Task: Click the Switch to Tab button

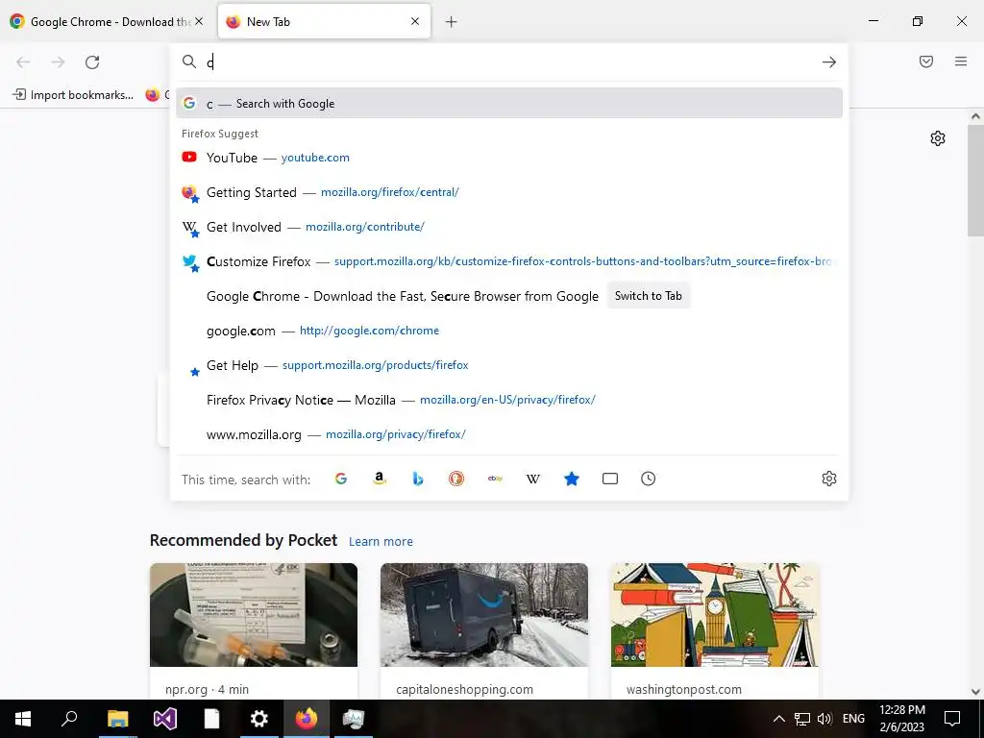Action: click(649, 296)
